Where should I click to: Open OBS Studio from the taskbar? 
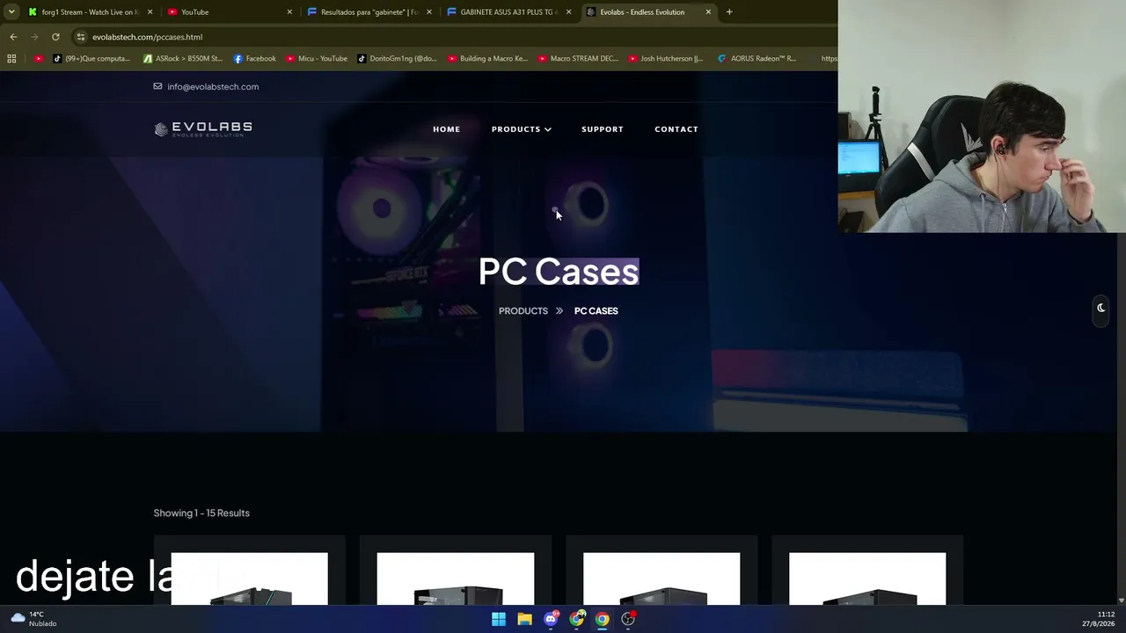628,619
